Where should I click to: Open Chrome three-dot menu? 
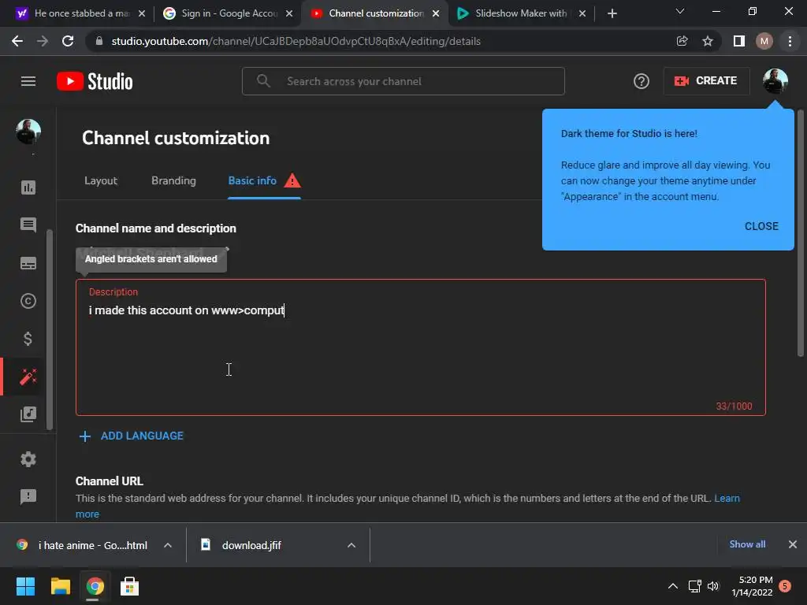pyautogui.click(x=790, y=41)
